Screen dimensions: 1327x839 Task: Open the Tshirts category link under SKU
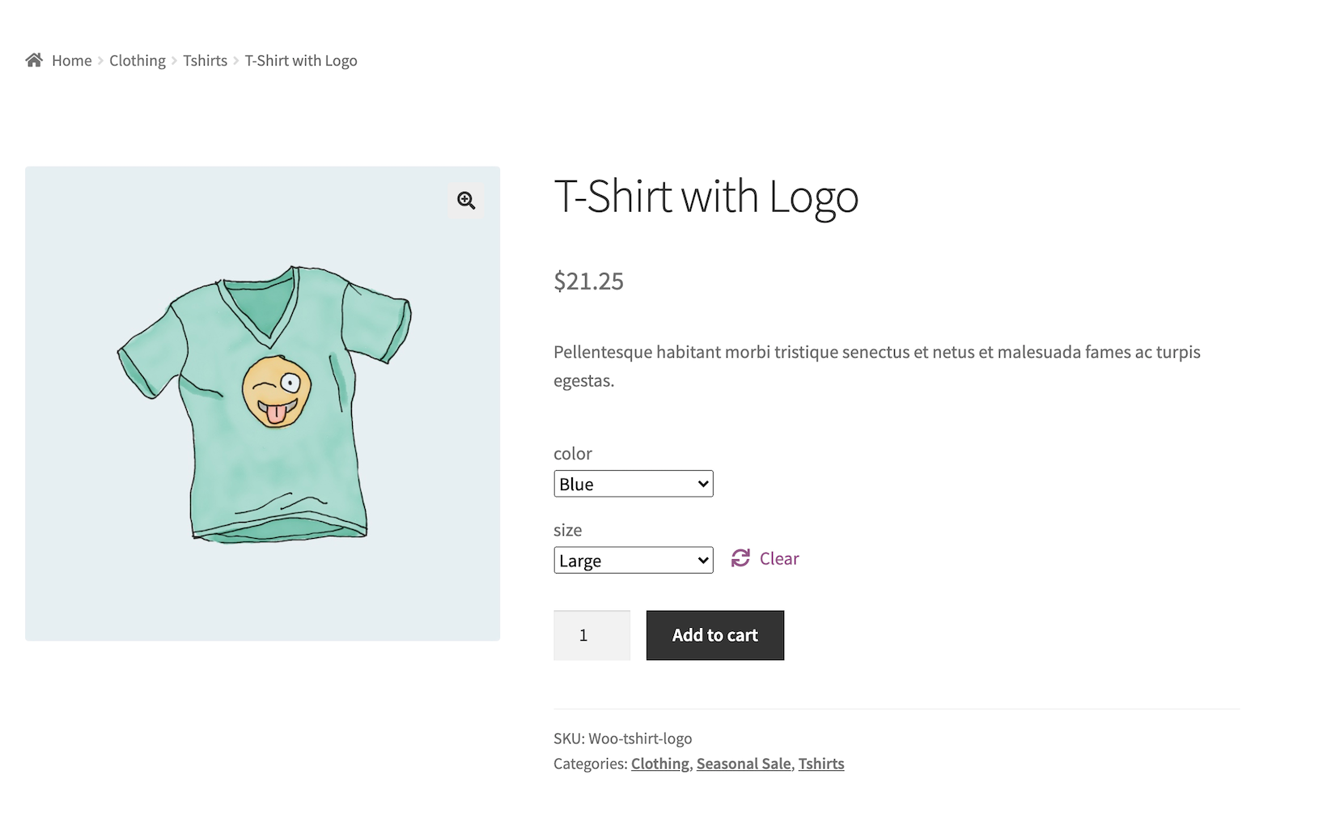click(821, 764)
